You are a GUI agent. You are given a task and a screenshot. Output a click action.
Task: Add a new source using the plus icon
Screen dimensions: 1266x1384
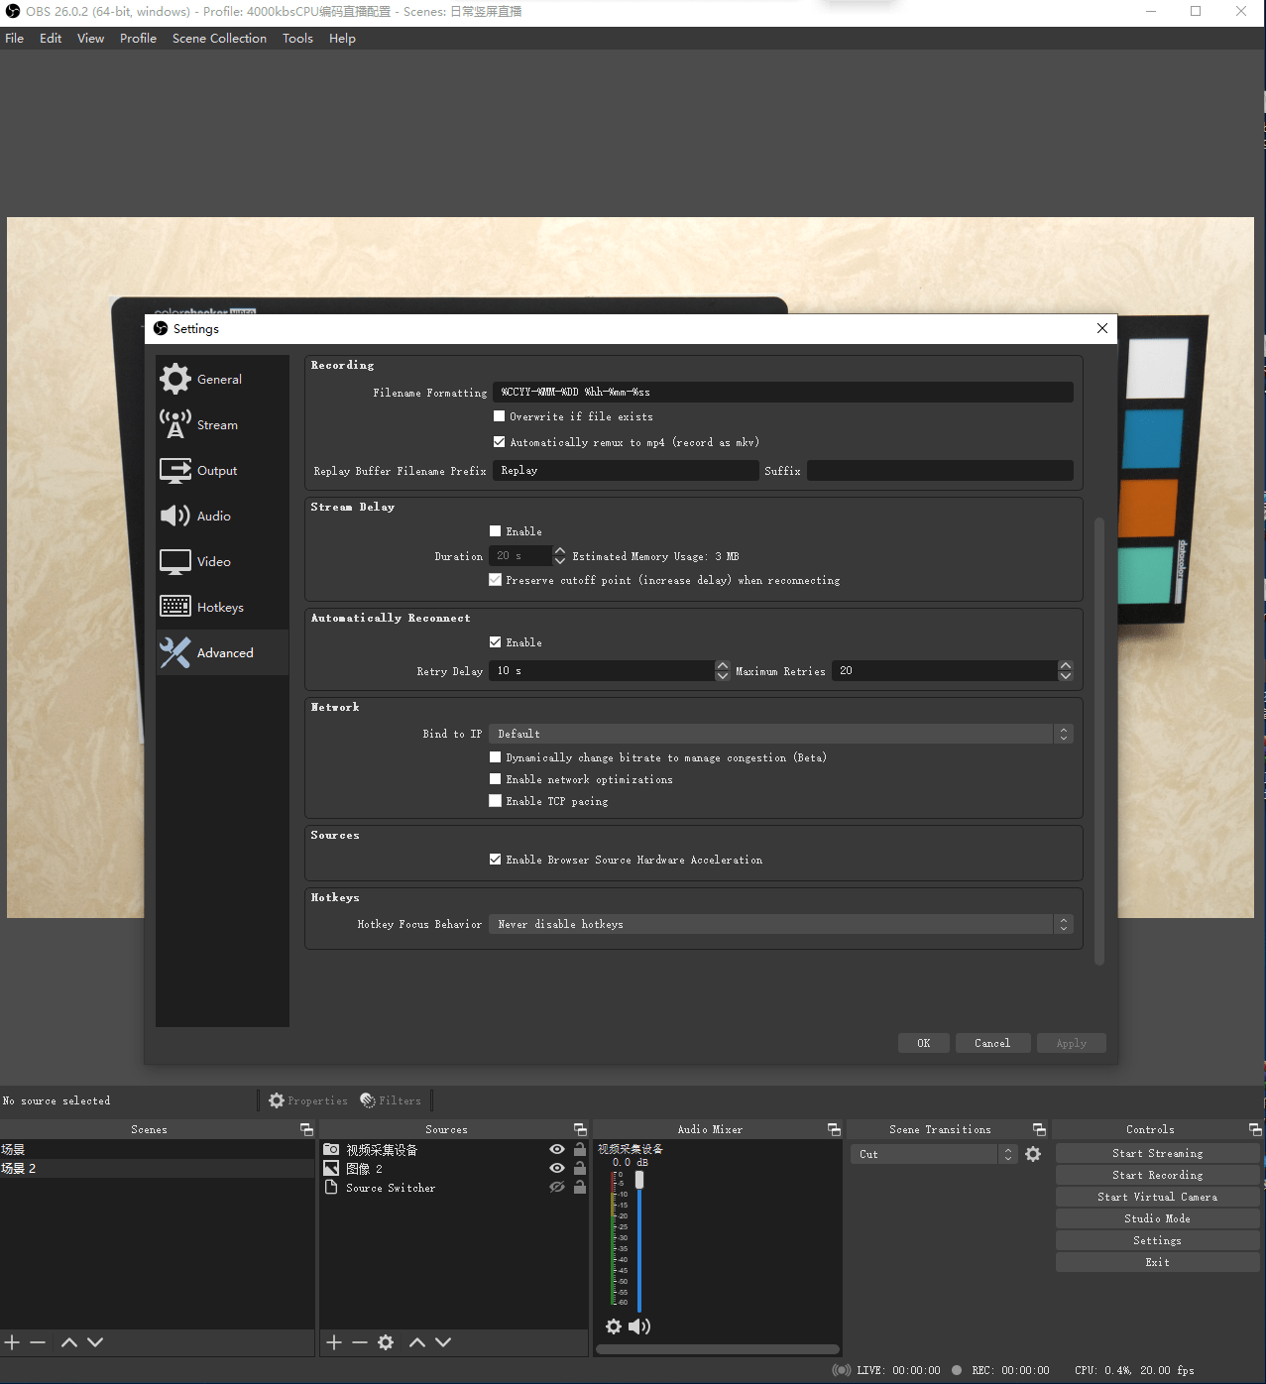click(334, 1342)
